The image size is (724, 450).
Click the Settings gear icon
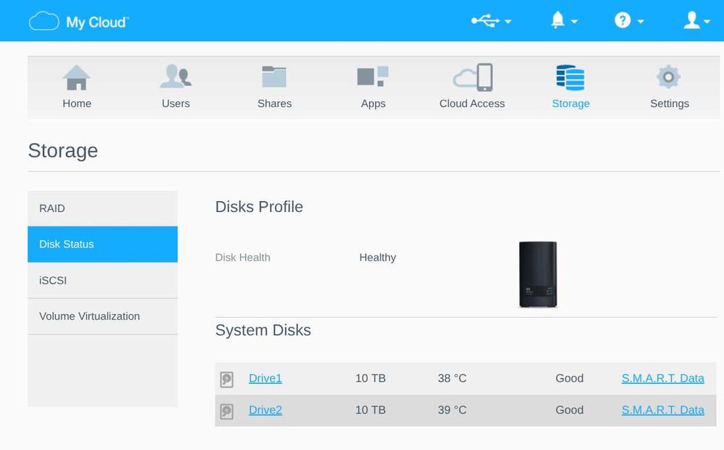pyautogui.click(x=668, y=77)
